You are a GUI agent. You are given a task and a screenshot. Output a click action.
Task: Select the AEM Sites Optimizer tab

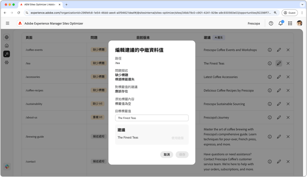point(40,4)
